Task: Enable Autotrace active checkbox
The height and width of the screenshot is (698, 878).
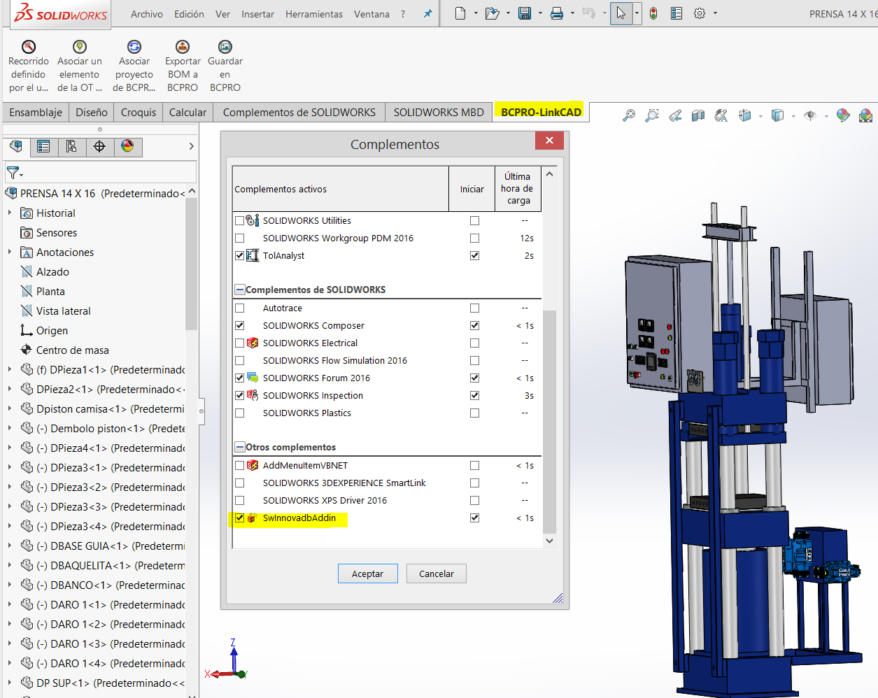Action: coord(240,308)
